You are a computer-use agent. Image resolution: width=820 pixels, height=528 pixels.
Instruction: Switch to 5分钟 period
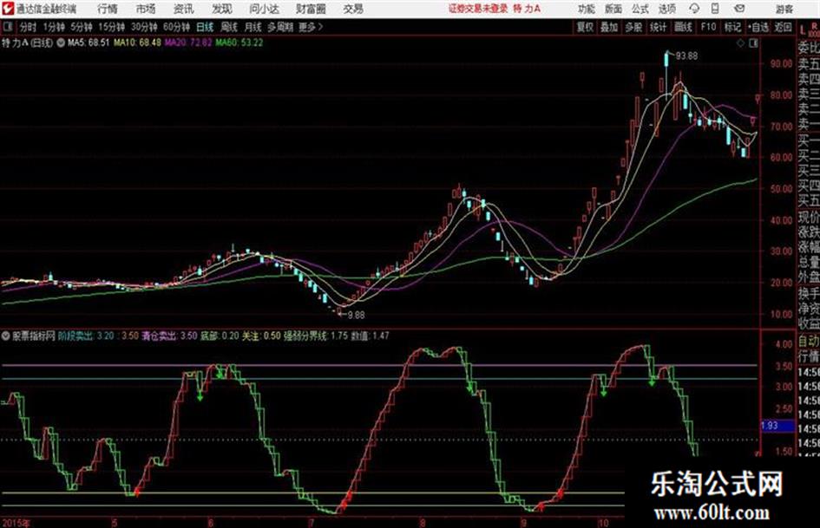(82, 27)
